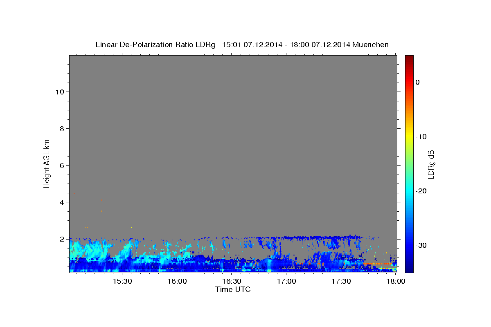
Task: Click the yellow band of the colorbar
Action: [x=409, y=136]
